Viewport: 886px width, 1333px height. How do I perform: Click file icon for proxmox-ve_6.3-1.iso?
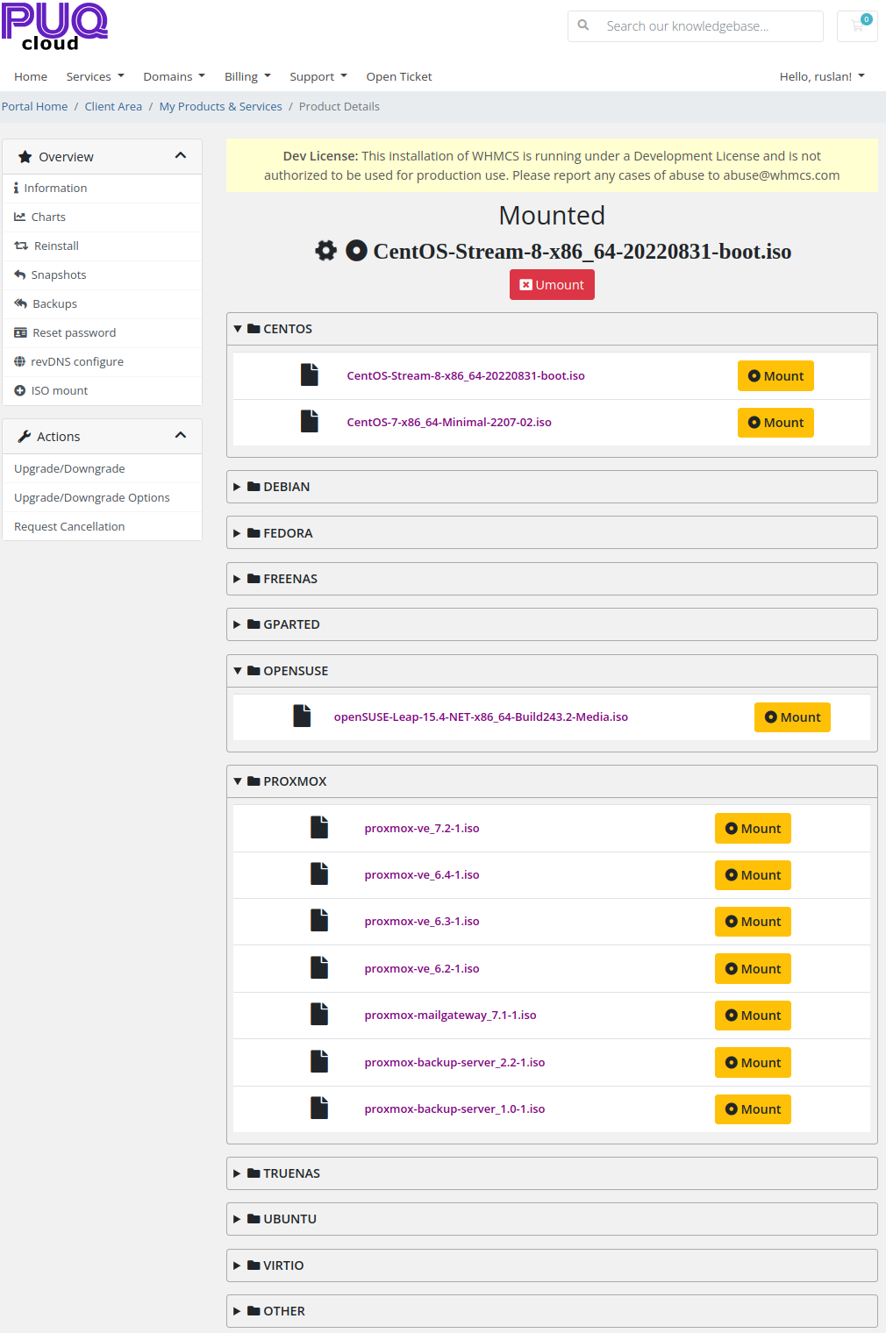click(x=319, y=921)
